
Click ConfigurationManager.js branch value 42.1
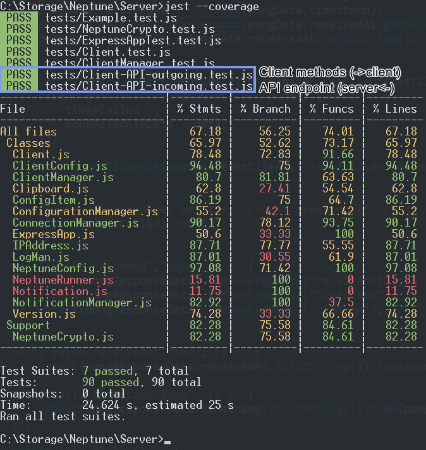[x=278, y=211]
